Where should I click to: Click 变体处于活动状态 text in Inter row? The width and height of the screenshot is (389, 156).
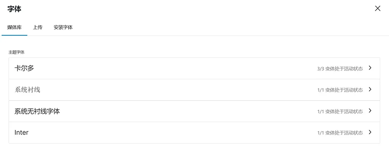(344, 133)
